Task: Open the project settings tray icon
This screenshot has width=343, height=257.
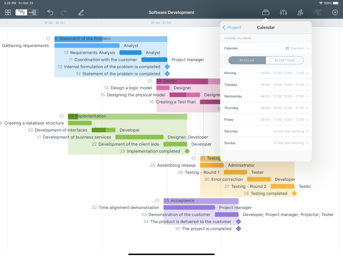Action: click(x=265, y=12)
